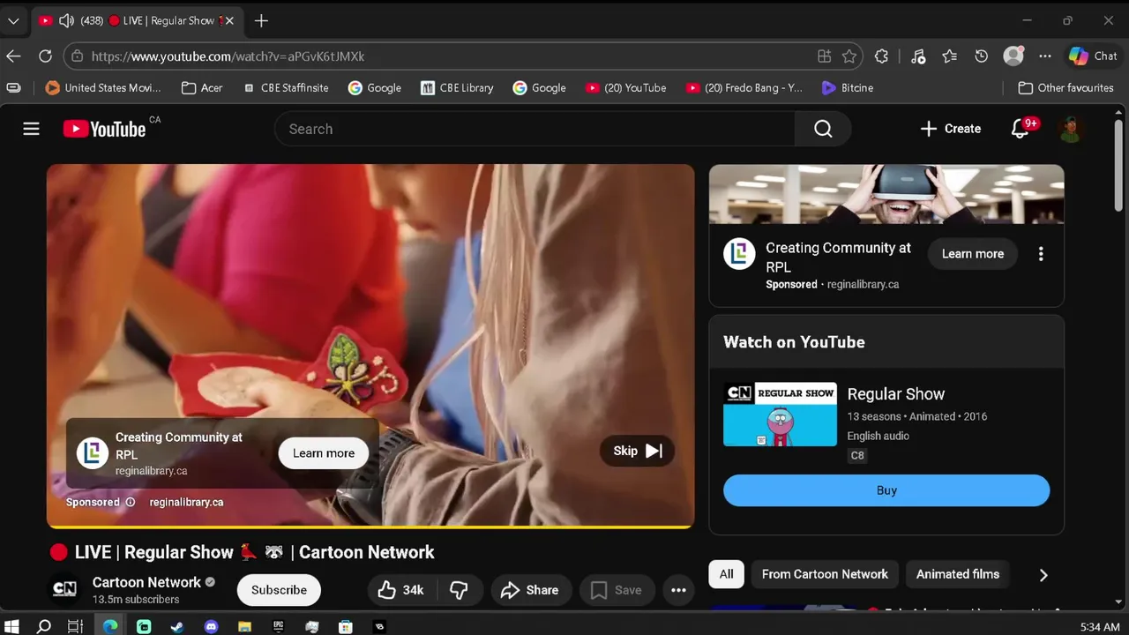Image resolution: width=1129 pixels, height=635 pixels.
Task: Open Windows Start menu
Action: coord(11,627)
